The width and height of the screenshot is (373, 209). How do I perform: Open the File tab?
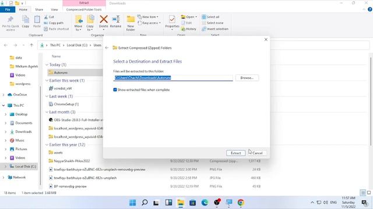(8, 9)
